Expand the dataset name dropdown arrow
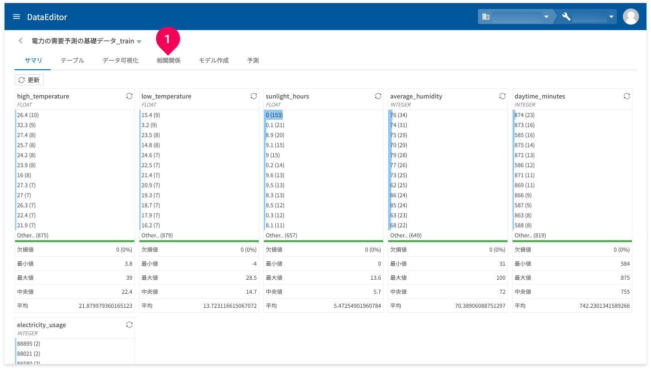 pos(139,42)
